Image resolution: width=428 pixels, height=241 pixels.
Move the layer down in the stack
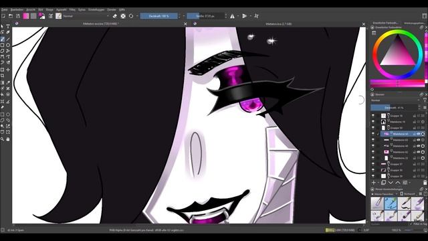[x=391, y=182]
